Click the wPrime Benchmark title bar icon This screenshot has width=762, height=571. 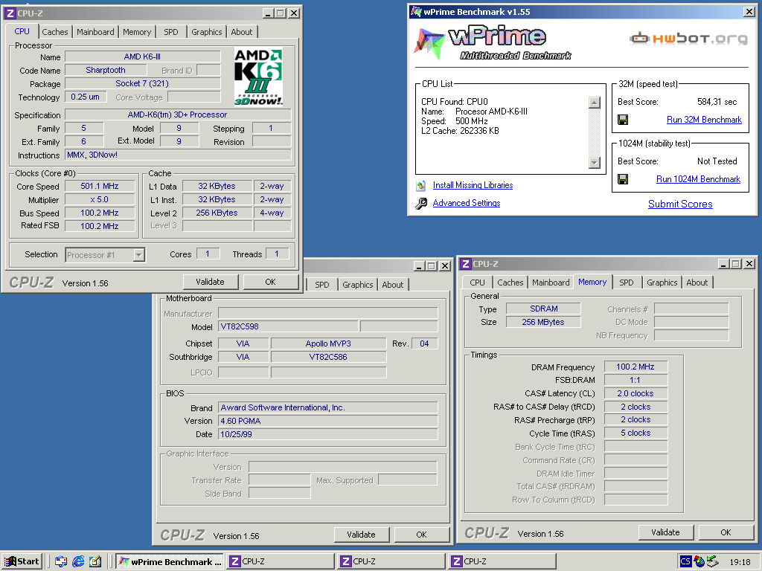coord(415,12)
